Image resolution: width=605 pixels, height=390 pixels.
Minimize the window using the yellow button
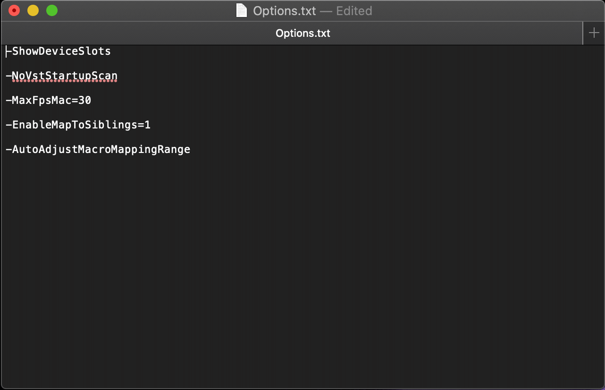pyautogui.click(x=33, y=10)
